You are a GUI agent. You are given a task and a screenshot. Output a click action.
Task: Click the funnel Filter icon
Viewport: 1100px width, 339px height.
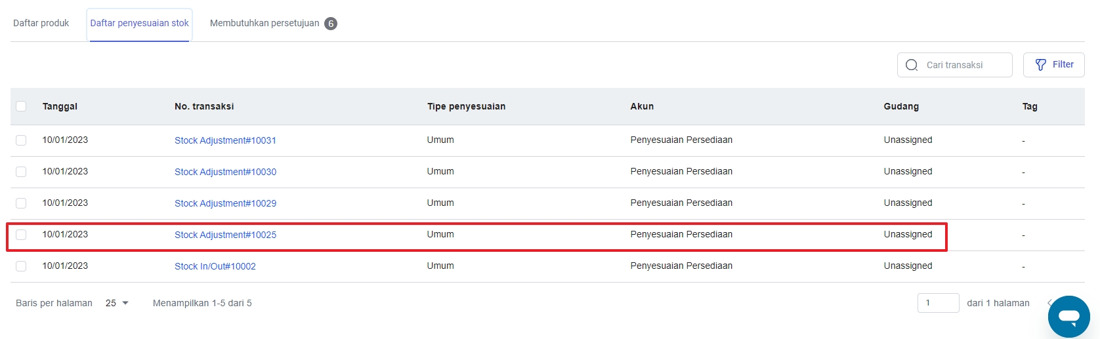[1040, 65]
